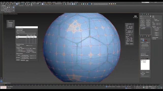
Task: Click the Auto Key button
Action: coord(147,87)
